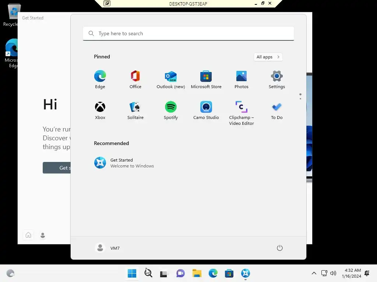Click the Get started button in the Get Started window
The image size is (377, 282).
(x=57, y=168)
